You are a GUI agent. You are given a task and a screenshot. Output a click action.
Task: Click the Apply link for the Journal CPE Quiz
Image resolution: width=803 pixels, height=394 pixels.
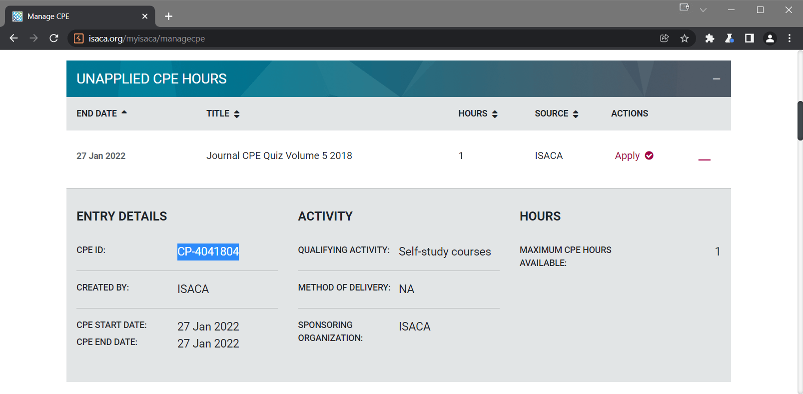pyautogui.click(x=627, y=155)
